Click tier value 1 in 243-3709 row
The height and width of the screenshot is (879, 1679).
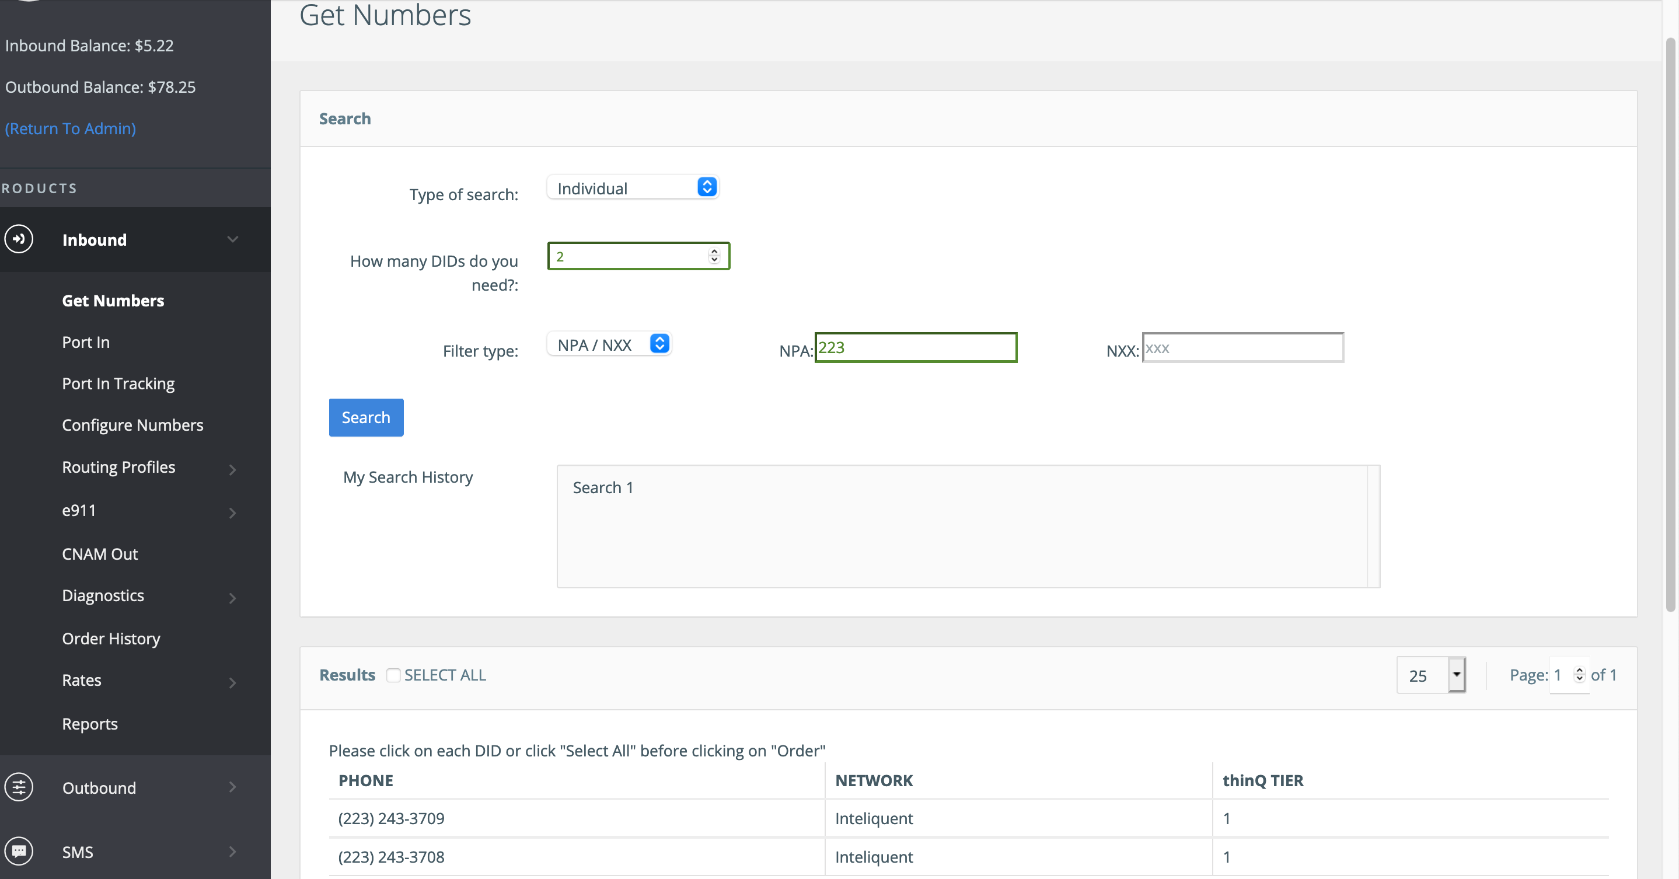tap(1227, 818)
